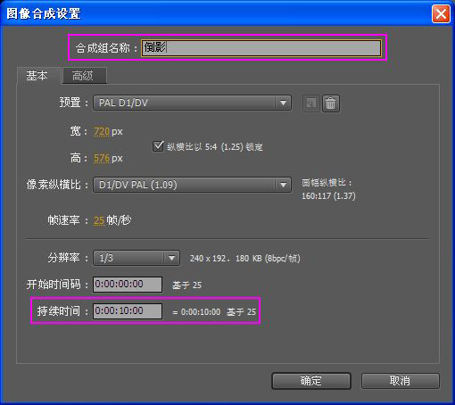
Task: Click the 持续时间 input field
Action: [x=128, y=311]
